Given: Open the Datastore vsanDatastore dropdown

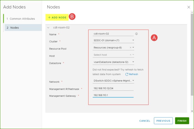Looking at the screenshot, I should click(113, 62).
